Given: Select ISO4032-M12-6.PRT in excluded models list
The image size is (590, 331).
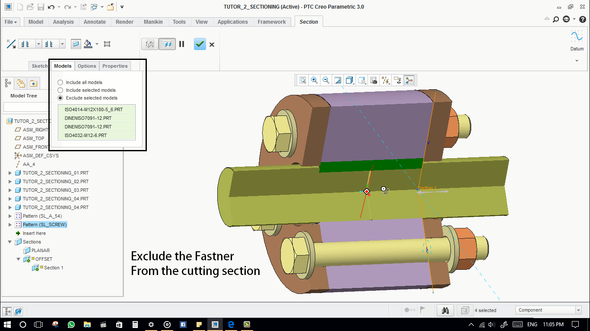Looking at the screenshot, I should (86, 135).
